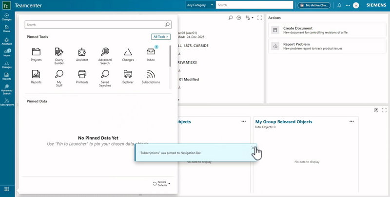This screenshot has height=197, width=390.
Task: Expand the Restore Defaults dropdown arrow
Action: [x=169, y=183]
